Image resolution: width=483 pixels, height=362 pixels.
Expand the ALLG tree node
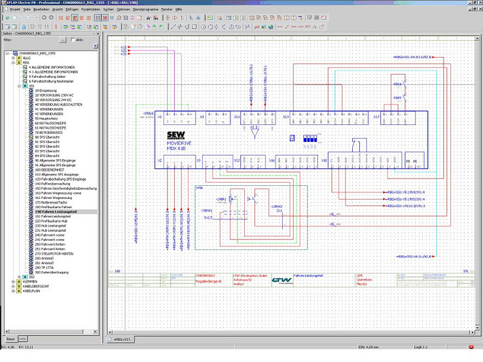13,58
